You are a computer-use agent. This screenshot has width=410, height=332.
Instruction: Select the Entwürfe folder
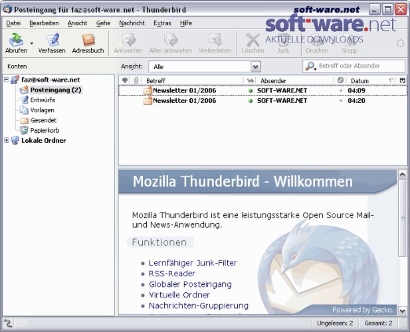tap(43, 100)
